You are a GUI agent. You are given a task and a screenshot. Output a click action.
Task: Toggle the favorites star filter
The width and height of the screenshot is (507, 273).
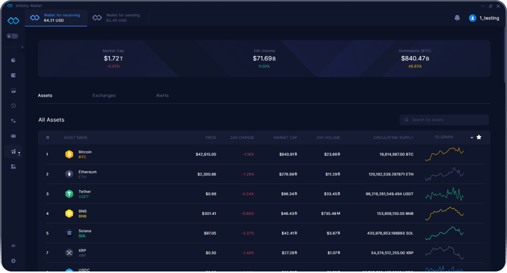(479, 138)
